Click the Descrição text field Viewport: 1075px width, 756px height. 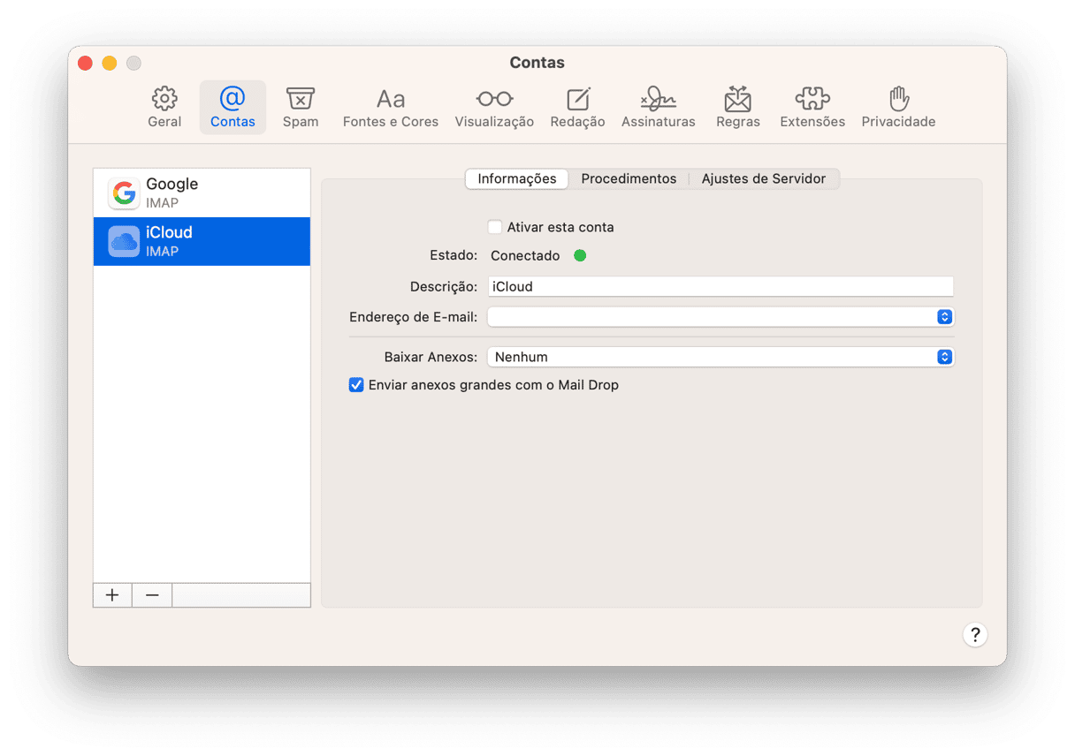click(720, 286)
